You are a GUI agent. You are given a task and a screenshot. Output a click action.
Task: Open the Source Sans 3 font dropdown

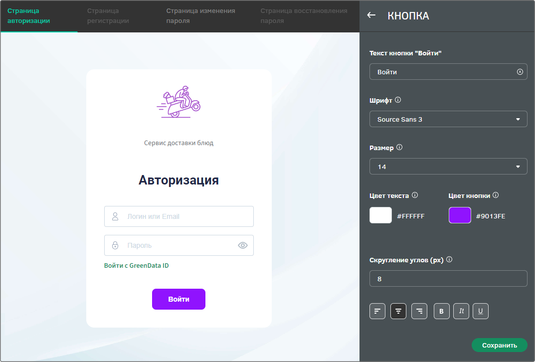click(x=448, y=119)
